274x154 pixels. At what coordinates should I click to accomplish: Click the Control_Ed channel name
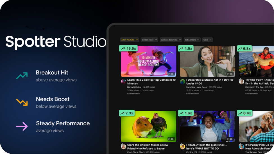tap(192, 152)
